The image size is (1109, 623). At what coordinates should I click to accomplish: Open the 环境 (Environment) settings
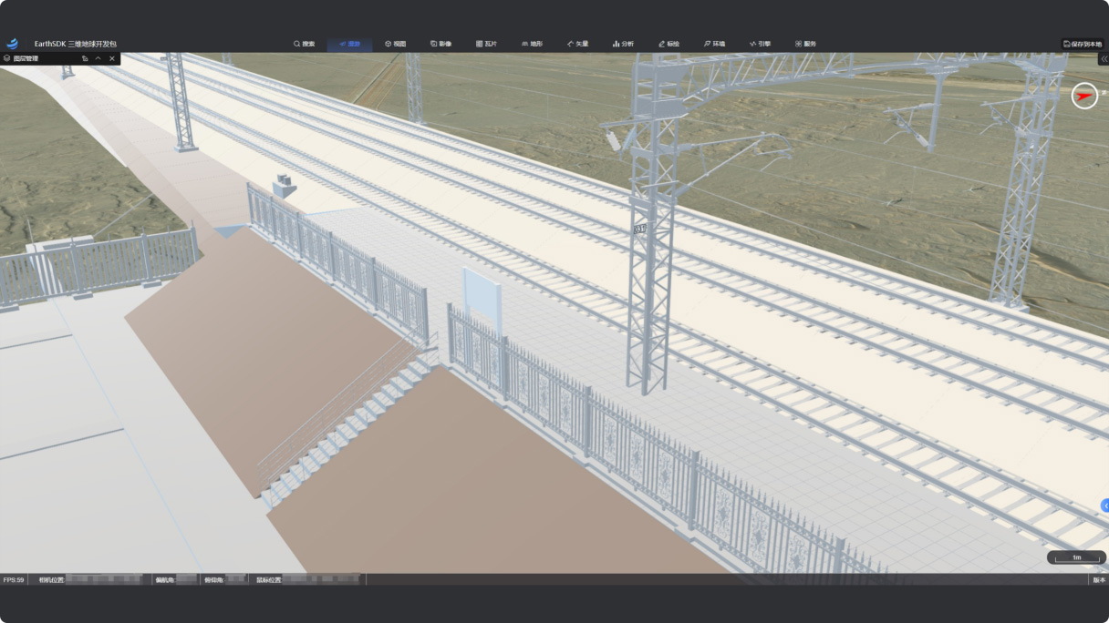(714, 44)
